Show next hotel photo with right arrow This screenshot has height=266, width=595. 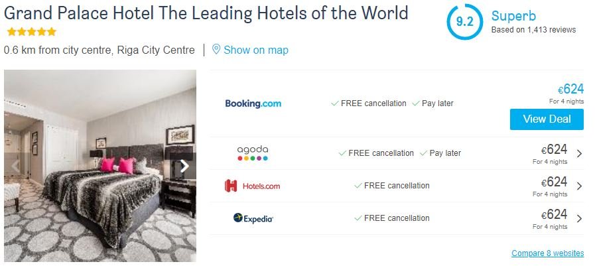pos(184,166)
